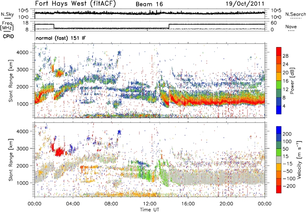Viewport: 306px width, 212px height.
Task: Click the '60' Nave axis tick
Action: pyautogui.click(x=274, y=23)
